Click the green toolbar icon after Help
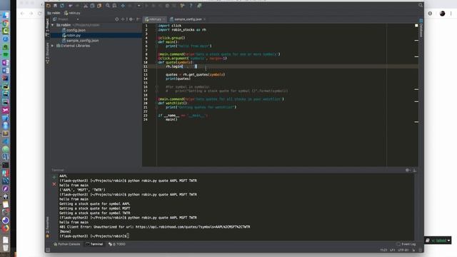The width and height of the screenshot is (457, 257). (199, 6)
